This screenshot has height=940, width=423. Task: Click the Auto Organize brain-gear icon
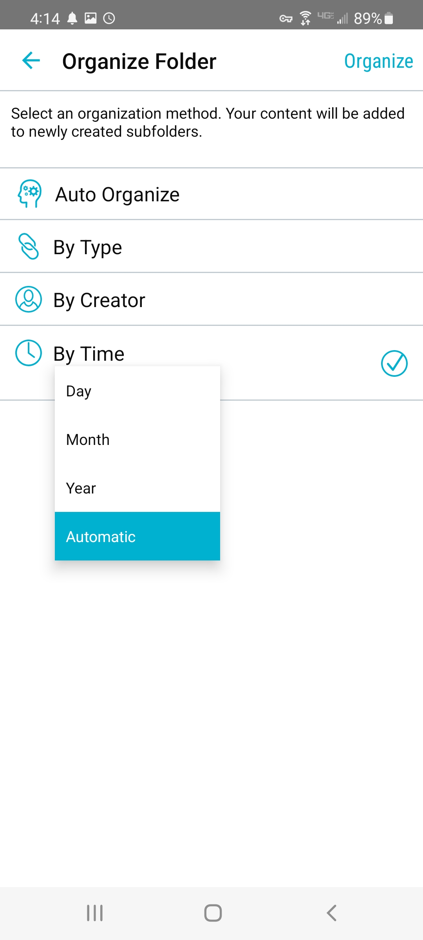[x=29, y=194]
